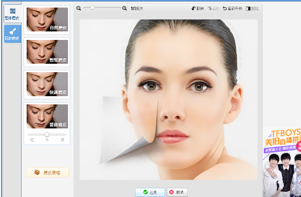This screenshot has width=301, height=197.
Task: Switch to the 局部磨皮 brush tab
Action: click(x=12, y=34)
